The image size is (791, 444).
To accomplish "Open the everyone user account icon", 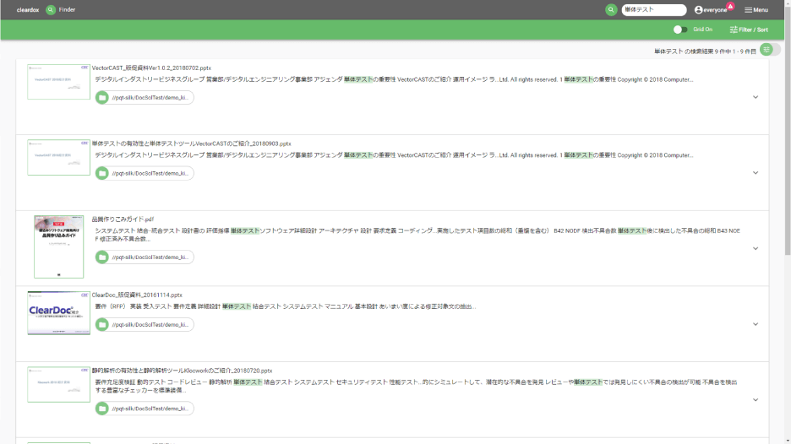I will [x=699, y=9].
